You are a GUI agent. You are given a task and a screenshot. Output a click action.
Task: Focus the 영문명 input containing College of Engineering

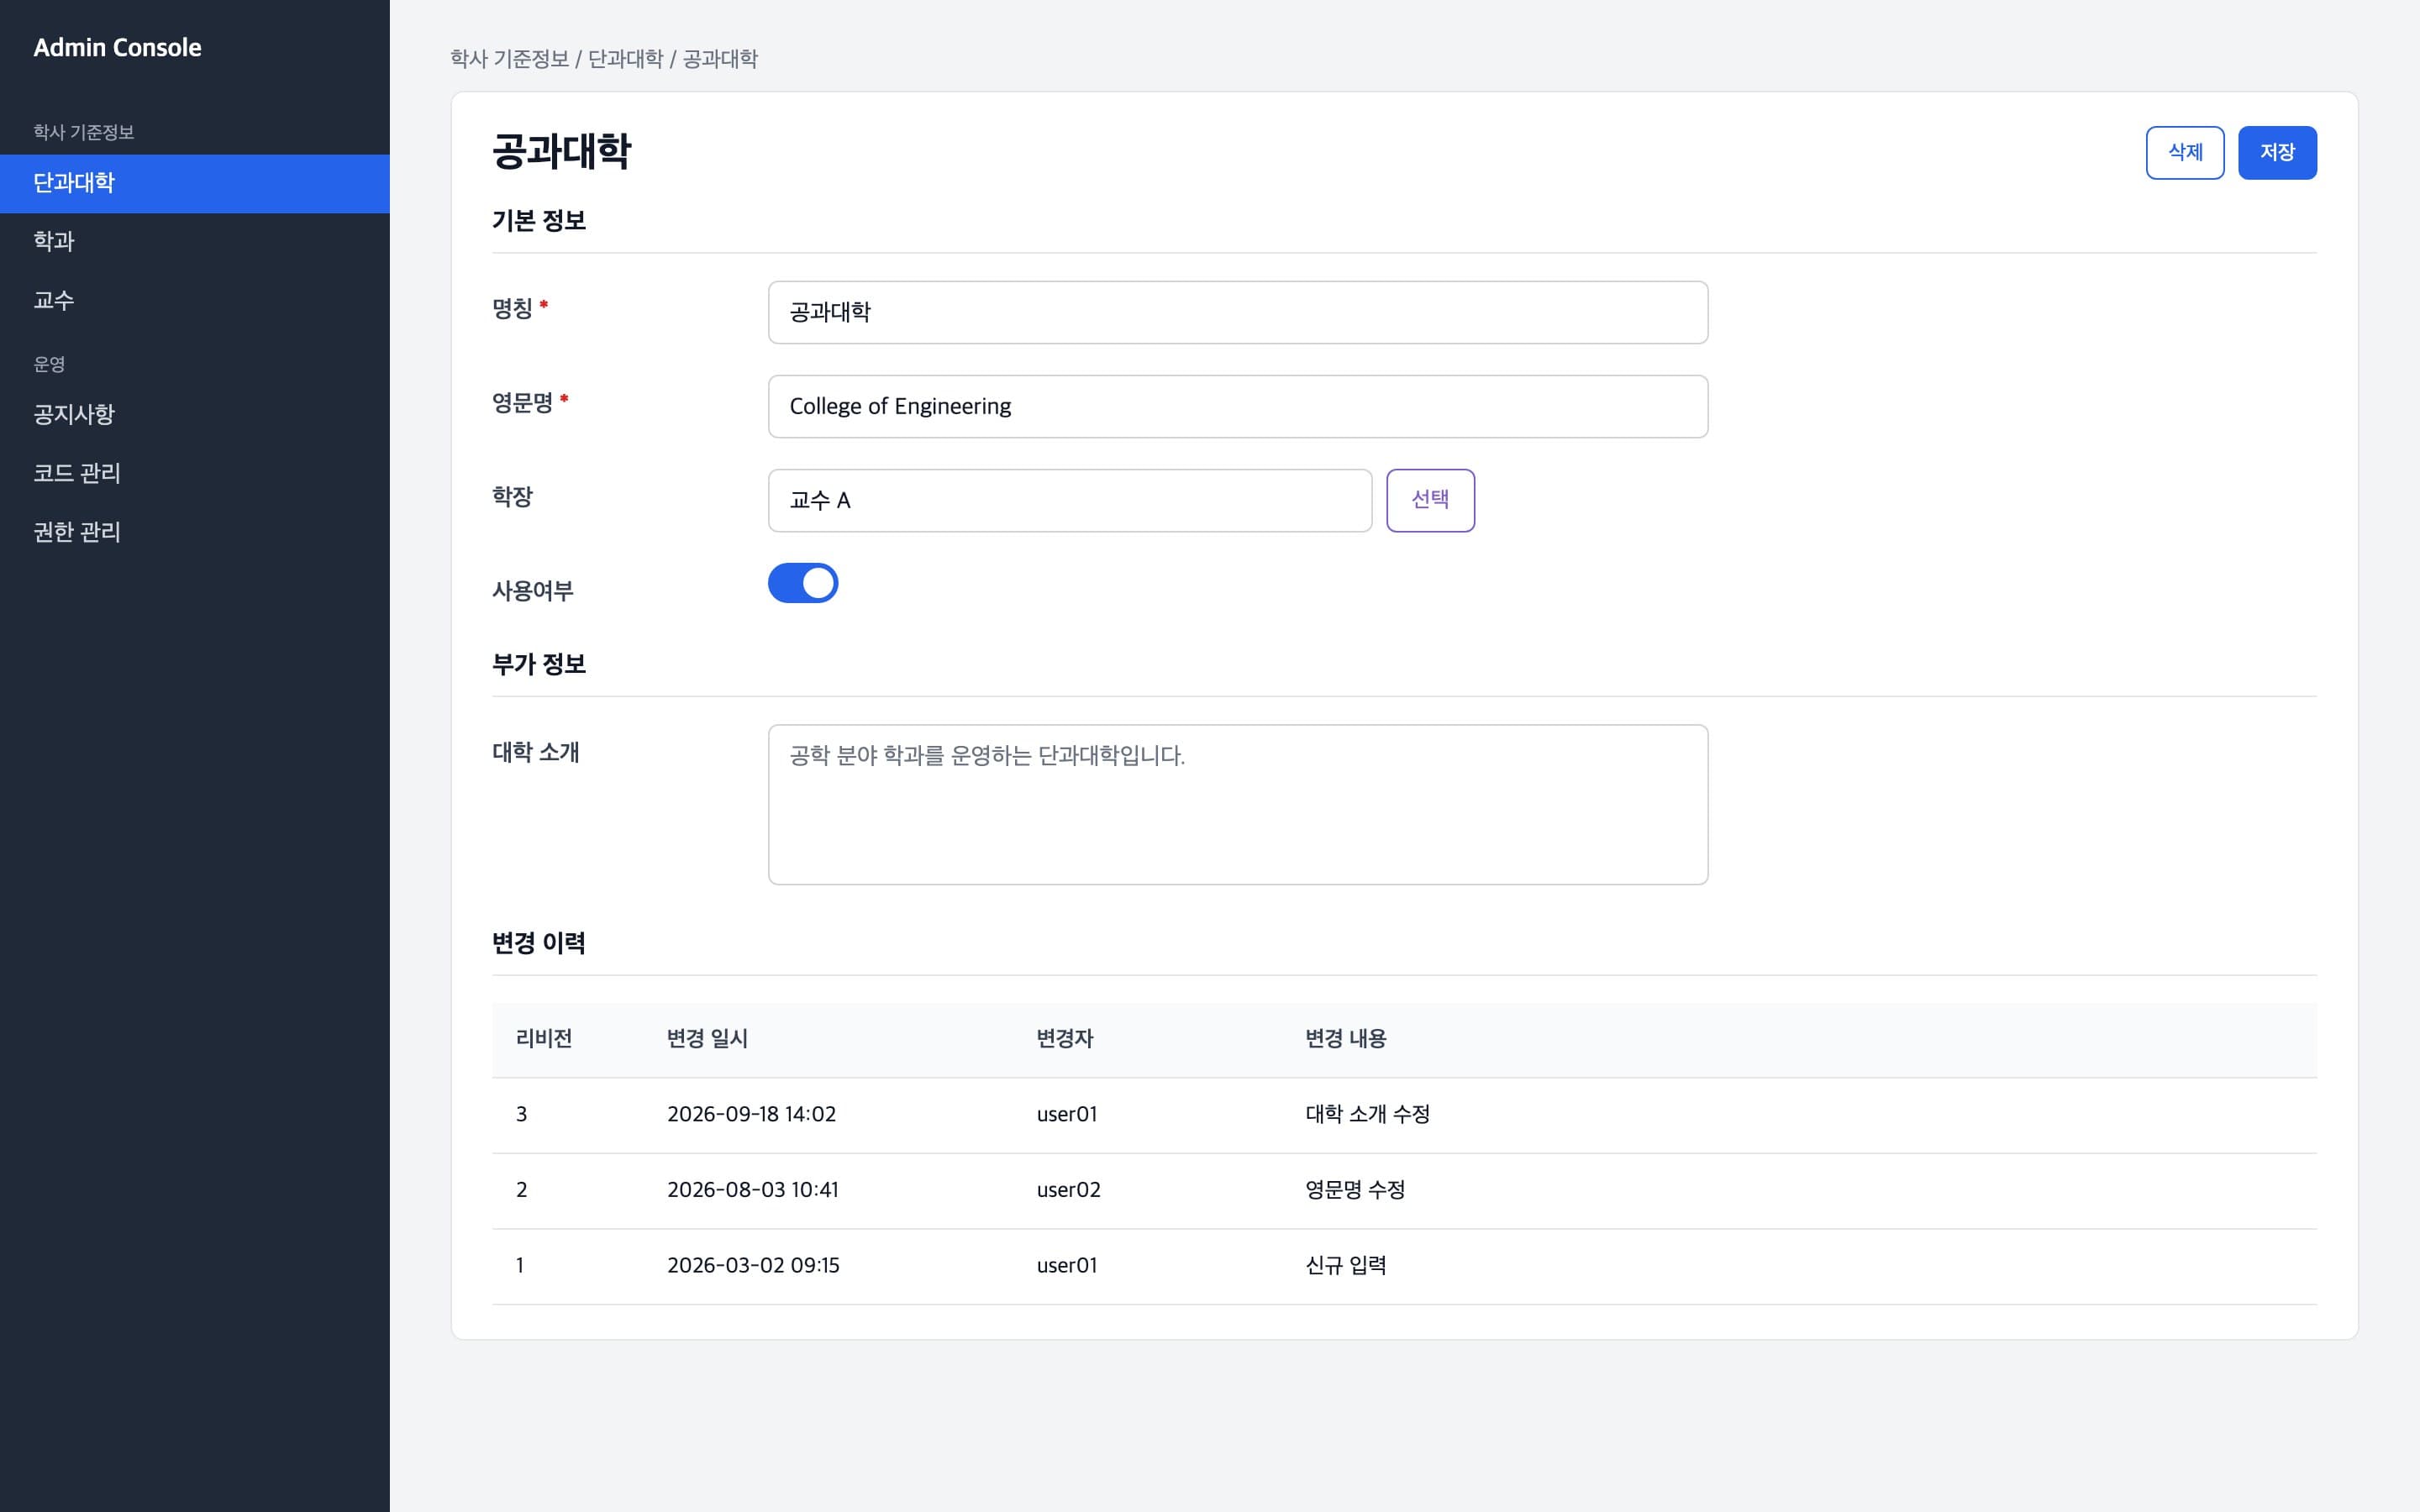pyautogui.click(x=1238, y=406)
